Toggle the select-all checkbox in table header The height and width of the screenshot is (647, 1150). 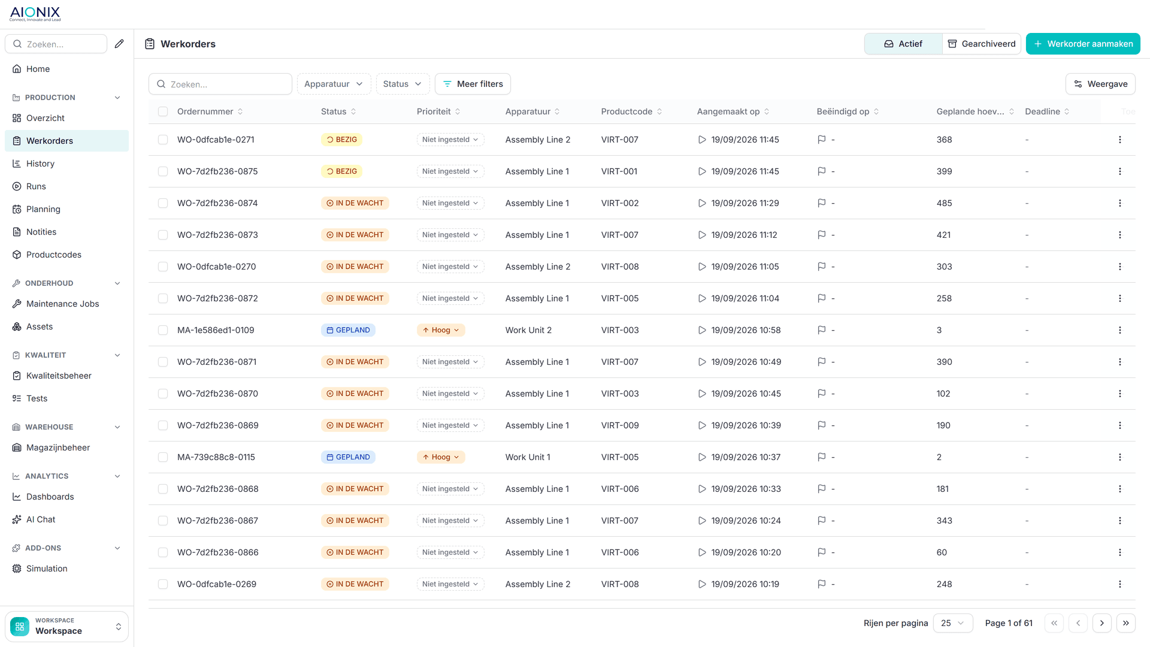pyautogui.click(x=163, y=111)
